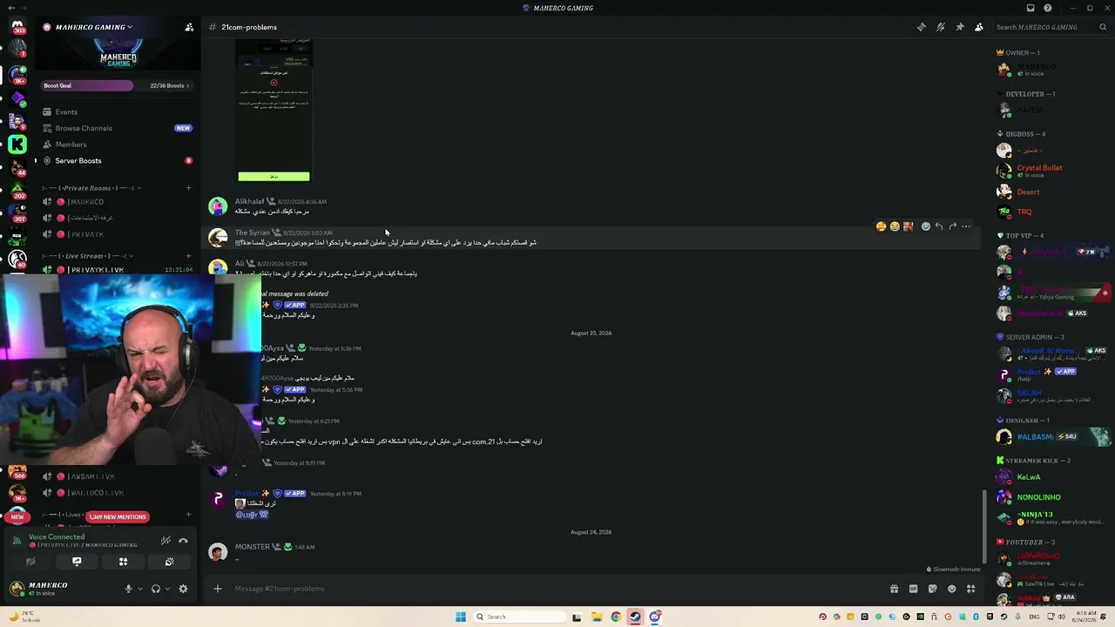
Task: Open voice connection signal details icon
Action: (16, 541)
